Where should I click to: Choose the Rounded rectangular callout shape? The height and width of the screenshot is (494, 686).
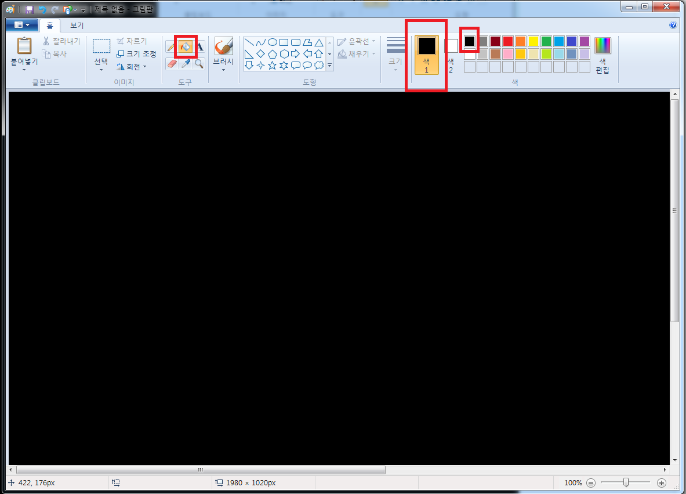(296, 65)
